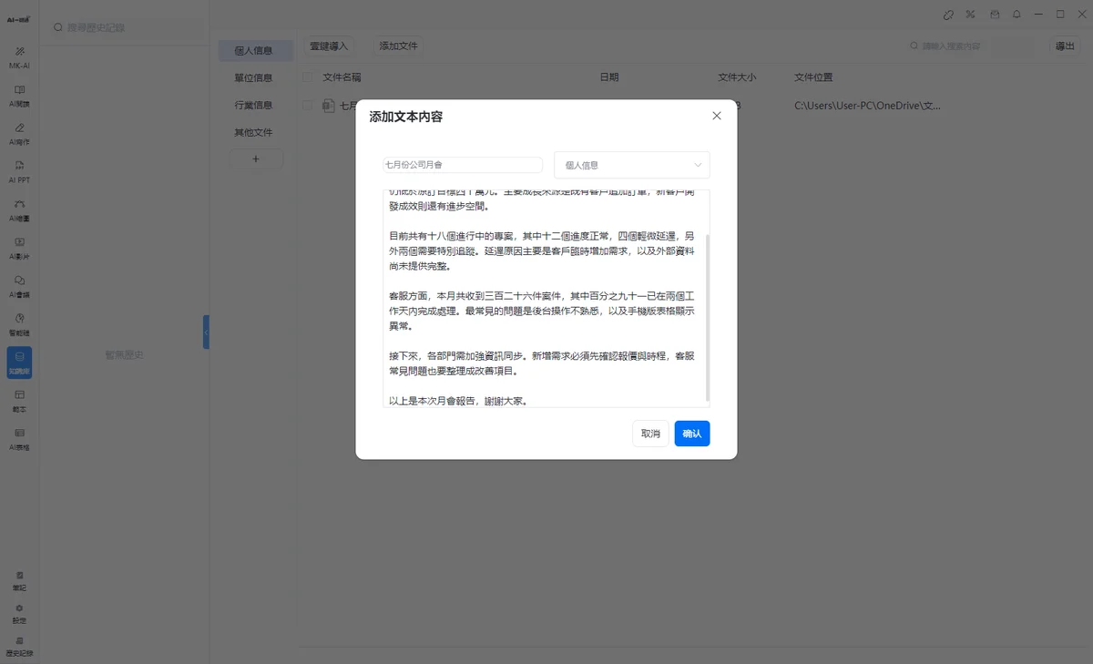Click the 日期 column header

[608, 77]
